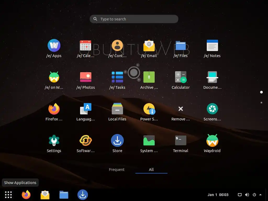Open Email from the dock

tap(45, 195)
